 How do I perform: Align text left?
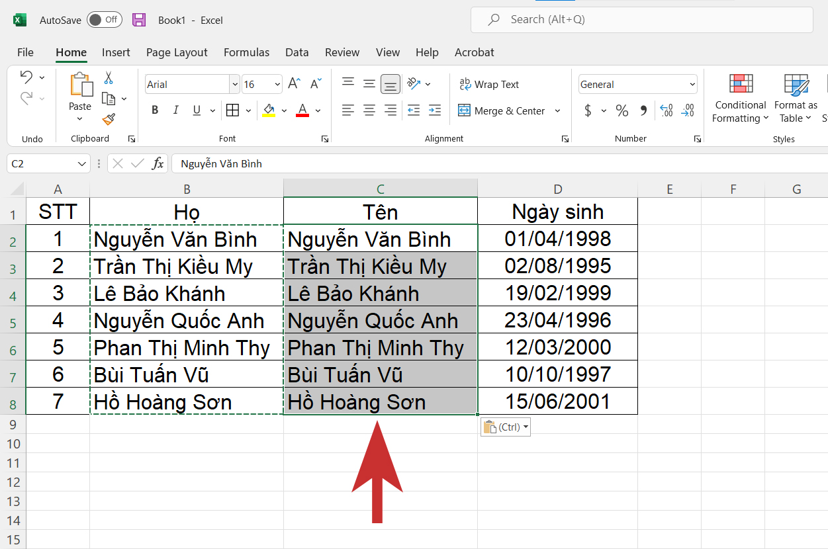coord(348,110)
